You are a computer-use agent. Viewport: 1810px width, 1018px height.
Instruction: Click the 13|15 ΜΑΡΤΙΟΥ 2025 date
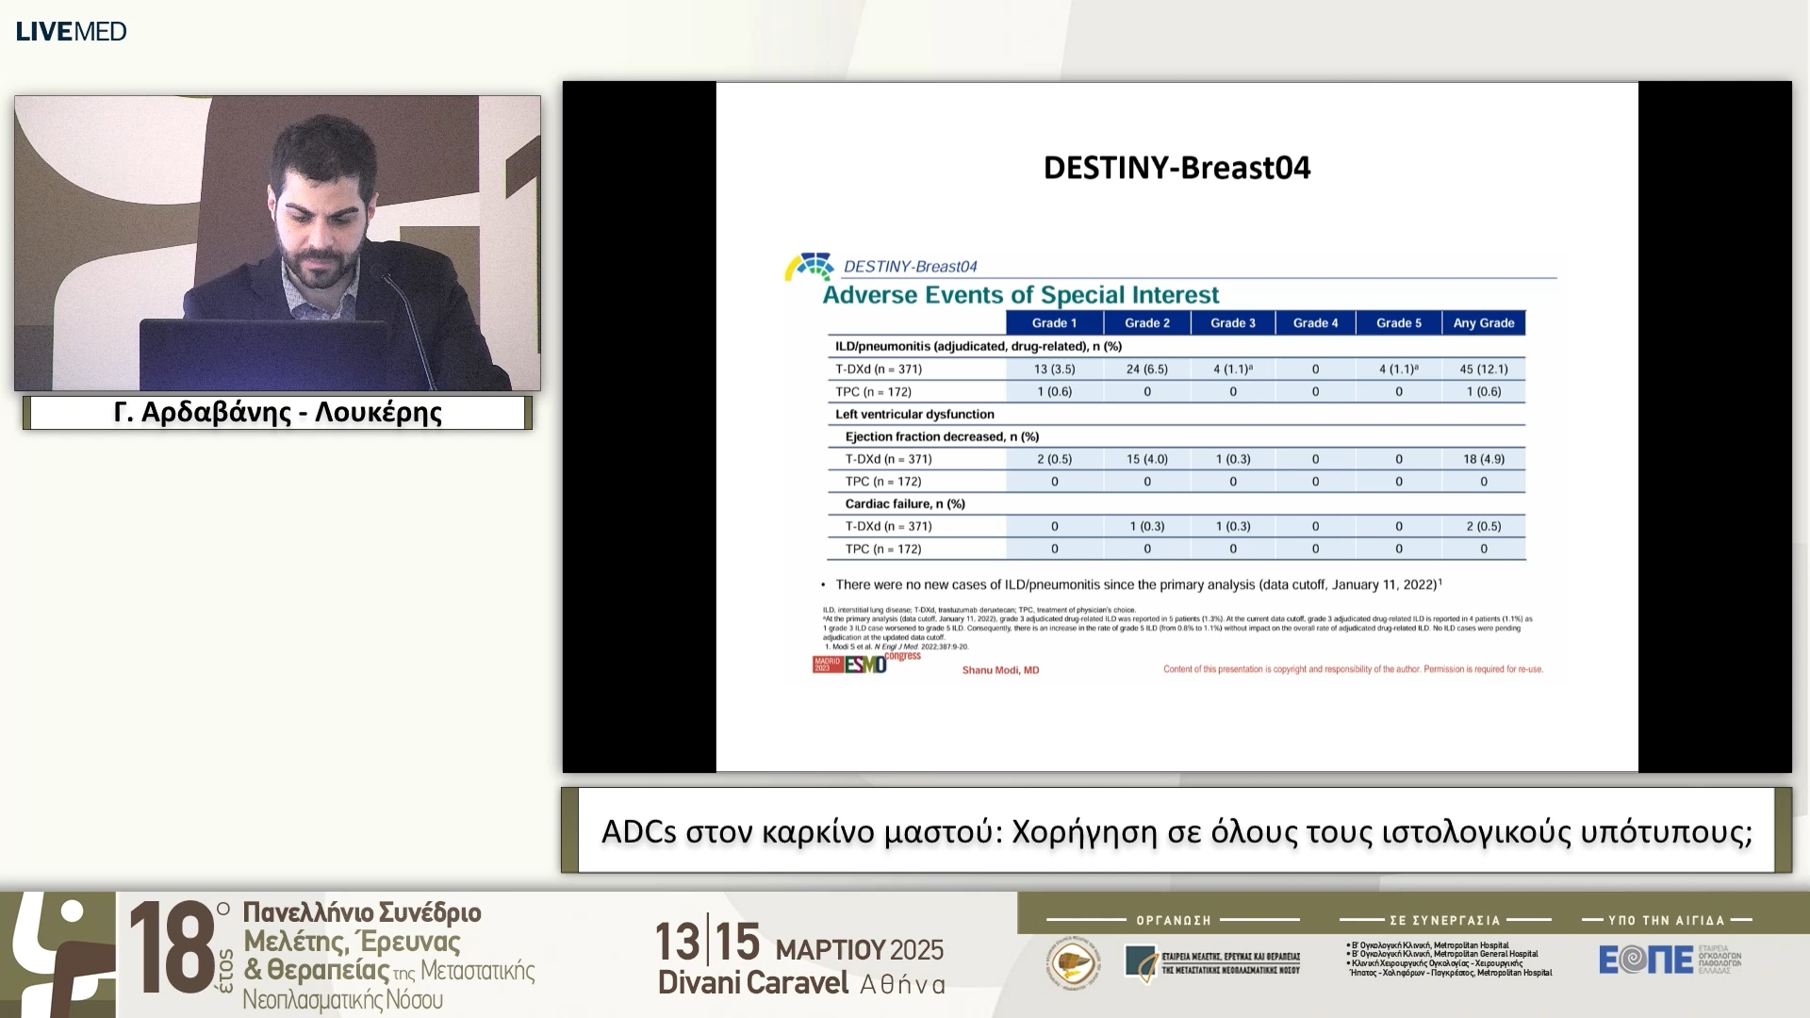pos(799,942)
